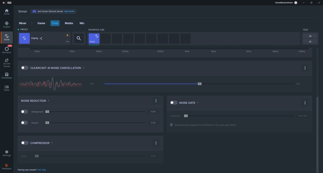Click the HeiseBestenlisten account name
This screenshot has width=323, height=173.
pos(284,3)
